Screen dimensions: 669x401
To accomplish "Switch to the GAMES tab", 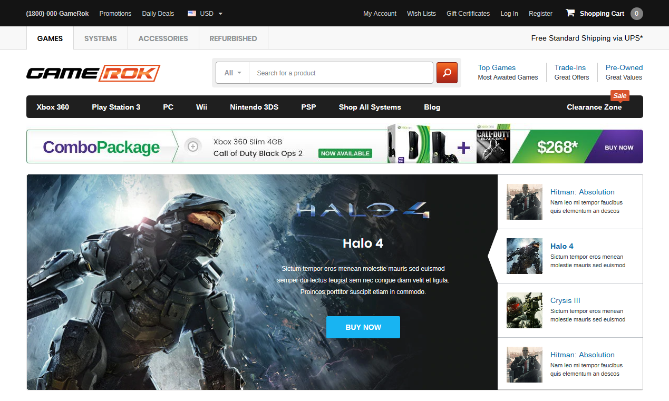I will 50,38.
